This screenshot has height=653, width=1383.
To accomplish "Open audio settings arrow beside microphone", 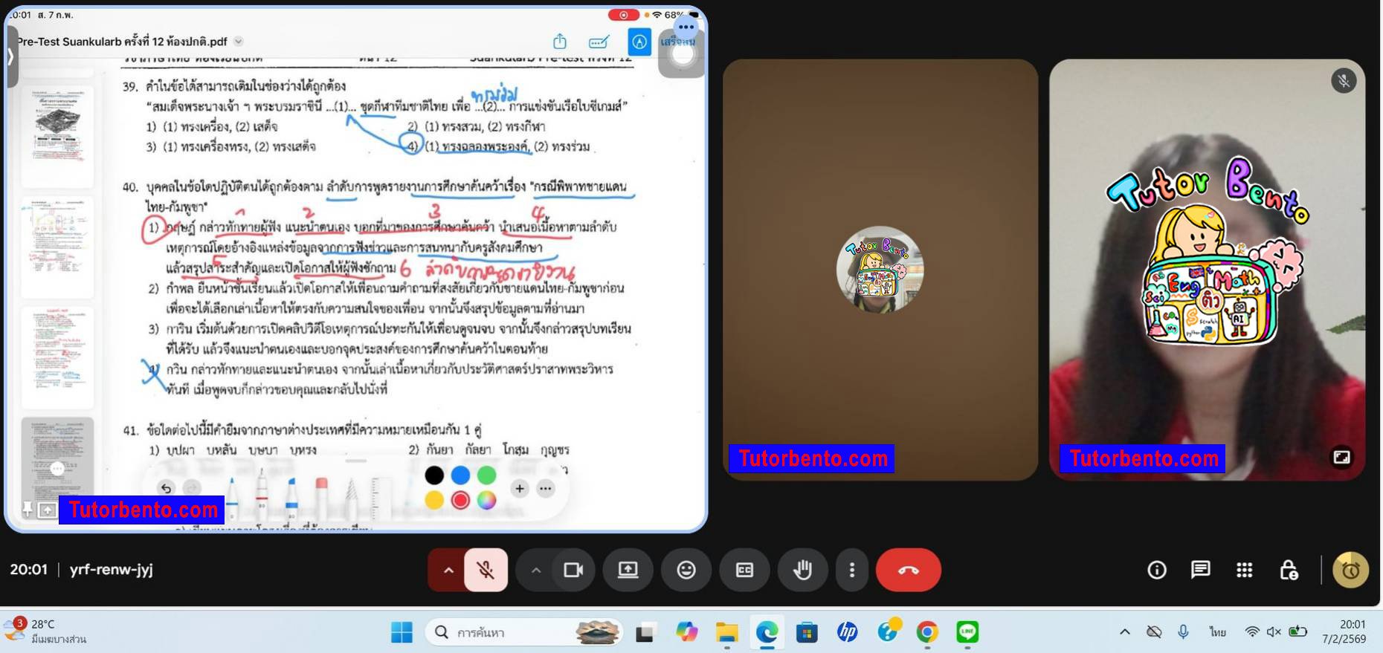I will point(448,570).
